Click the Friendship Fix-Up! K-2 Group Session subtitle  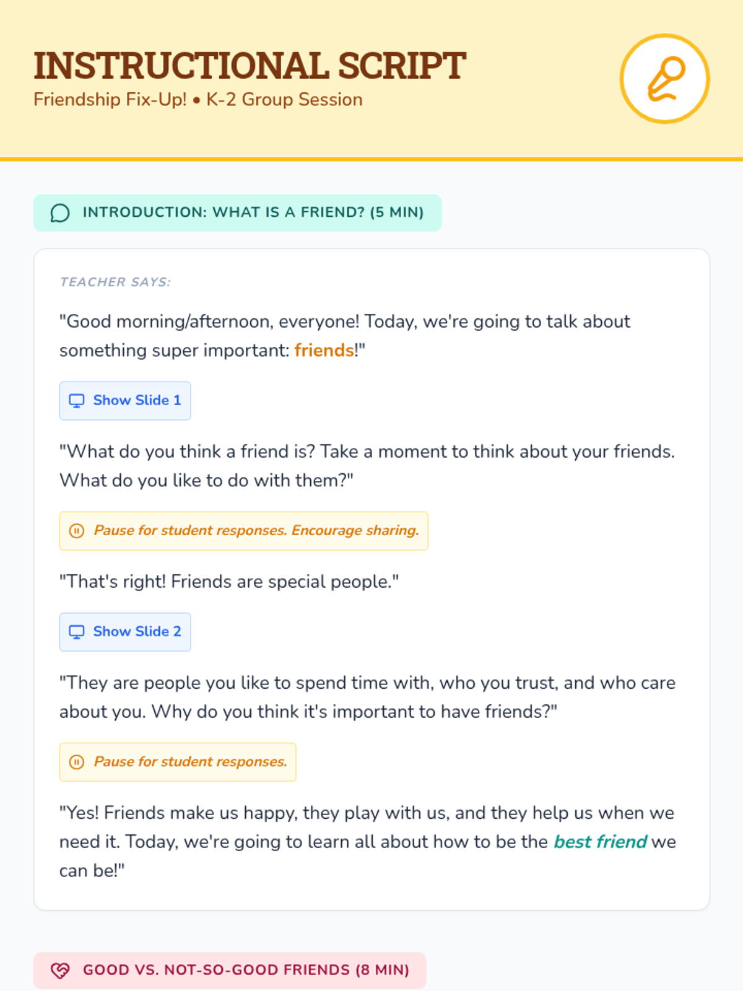coord(198,100)
